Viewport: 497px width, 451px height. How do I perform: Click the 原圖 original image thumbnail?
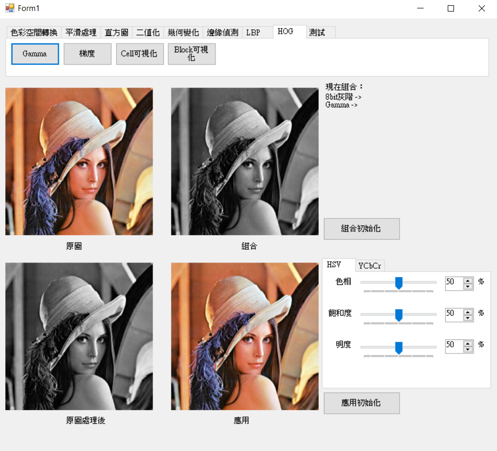(x=79, y=161)
